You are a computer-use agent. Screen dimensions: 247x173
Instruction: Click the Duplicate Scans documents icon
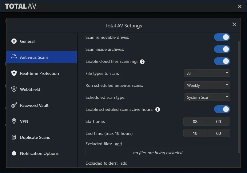[x=14, y=137]
